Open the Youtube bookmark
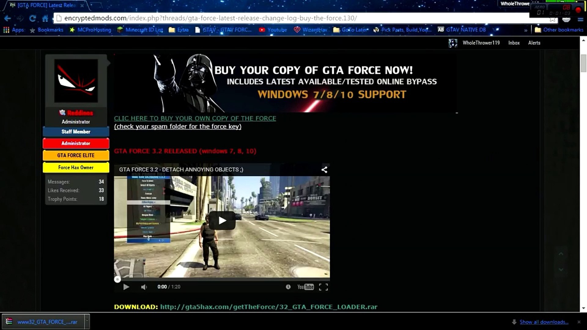Image resolution: width=587 pixels, height=330 pixels. click(x=273, y=30)
